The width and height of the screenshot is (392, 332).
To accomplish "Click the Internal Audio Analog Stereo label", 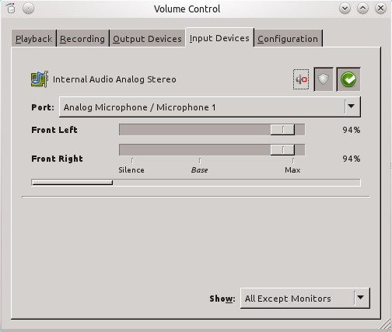I will click(x=114, y=79).
